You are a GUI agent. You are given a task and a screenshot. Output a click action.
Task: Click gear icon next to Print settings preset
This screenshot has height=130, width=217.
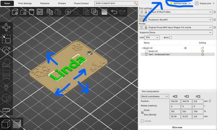click(x=215, y=12)
